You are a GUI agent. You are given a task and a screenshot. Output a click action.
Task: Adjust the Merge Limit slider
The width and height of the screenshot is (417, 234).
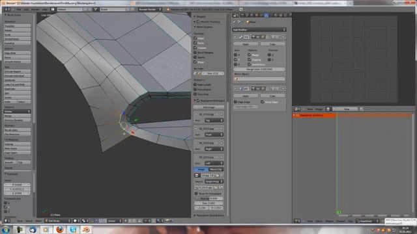point(259,70)
